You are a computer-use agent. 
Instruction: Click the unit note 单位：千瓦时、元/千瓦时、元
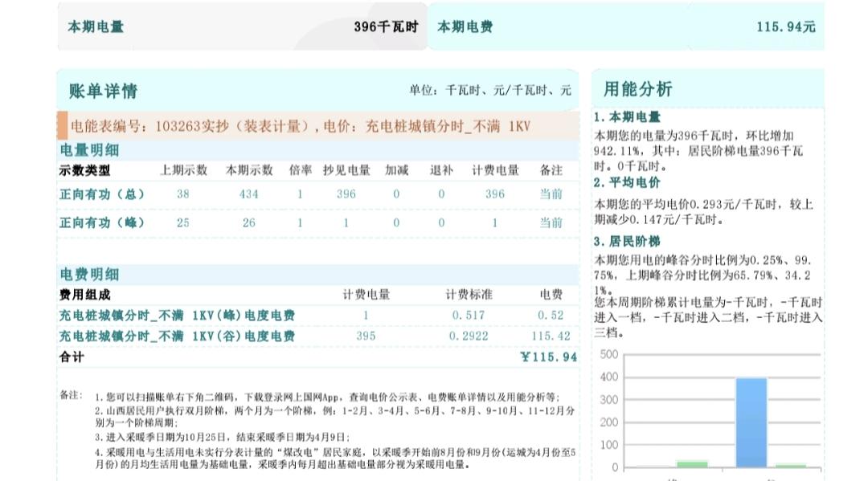pos(490,90)
